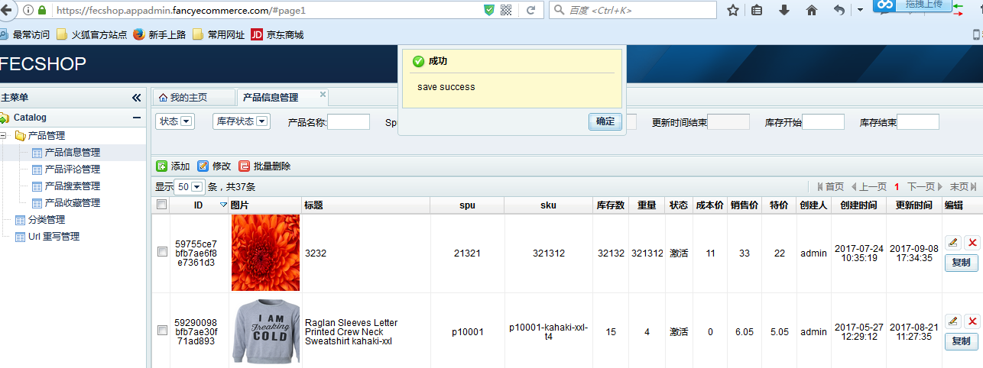Click the red delete X for product 3232
Screen dimensions: 983x368
coord(972,243)
